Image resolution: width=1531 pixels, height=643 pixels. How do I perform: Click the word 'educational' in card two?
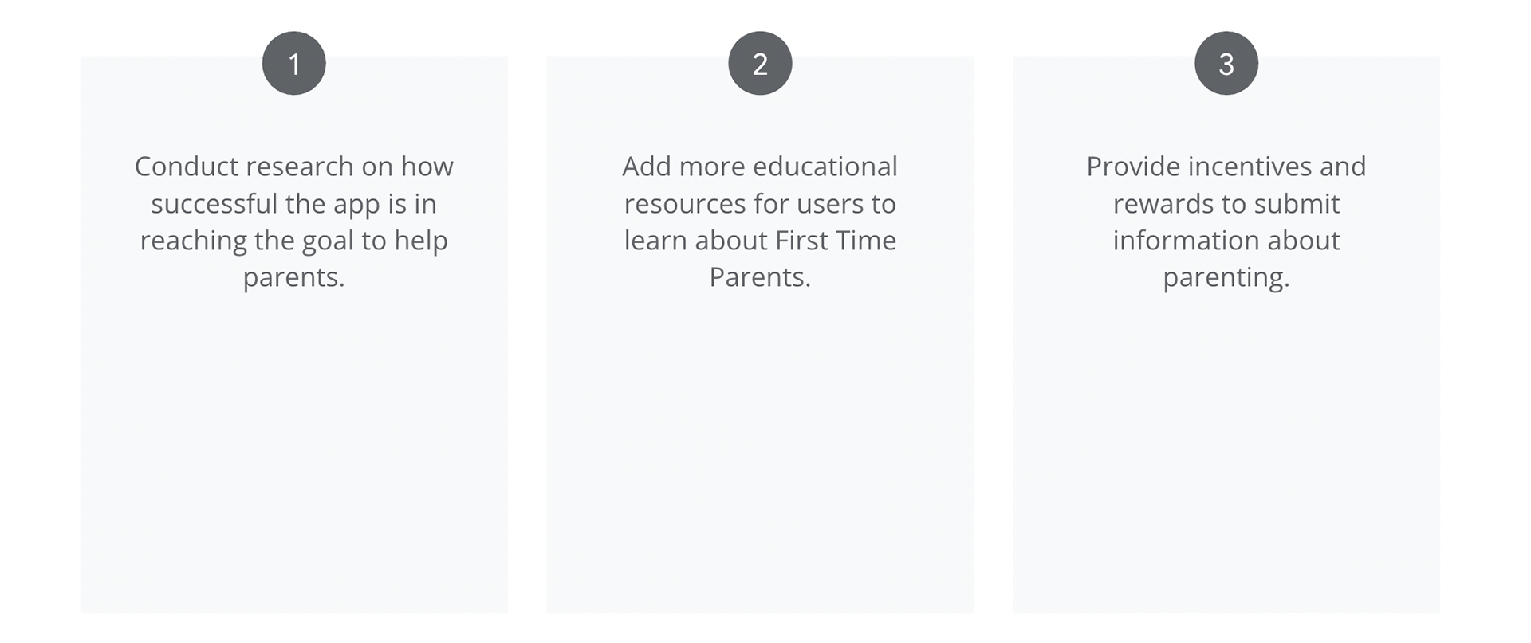click(825, 167)
